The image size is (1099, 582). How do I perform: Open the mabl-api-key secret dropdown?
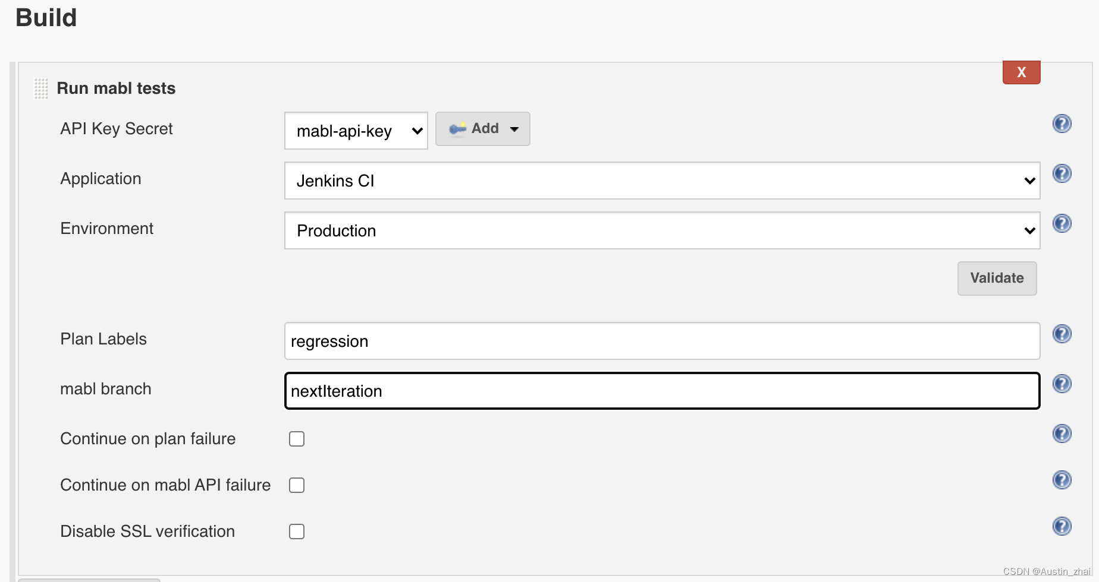pos(356,131)
